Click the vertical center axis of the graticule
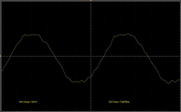This screenshot has width=181, height=112. point(91,56)
